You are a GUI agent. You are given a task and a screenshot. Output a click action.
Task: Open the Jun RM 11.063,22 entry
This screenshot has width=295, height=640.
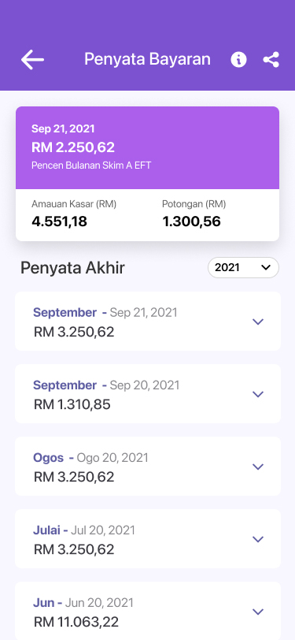pyautogui.click(x=148, y=611)
